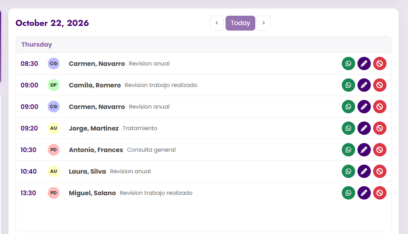Image resolution: width=408 pixels, height=234 pixels.
Task: Open WhatsApp for Miguel Solano's appointment
Action: [348, 193]
